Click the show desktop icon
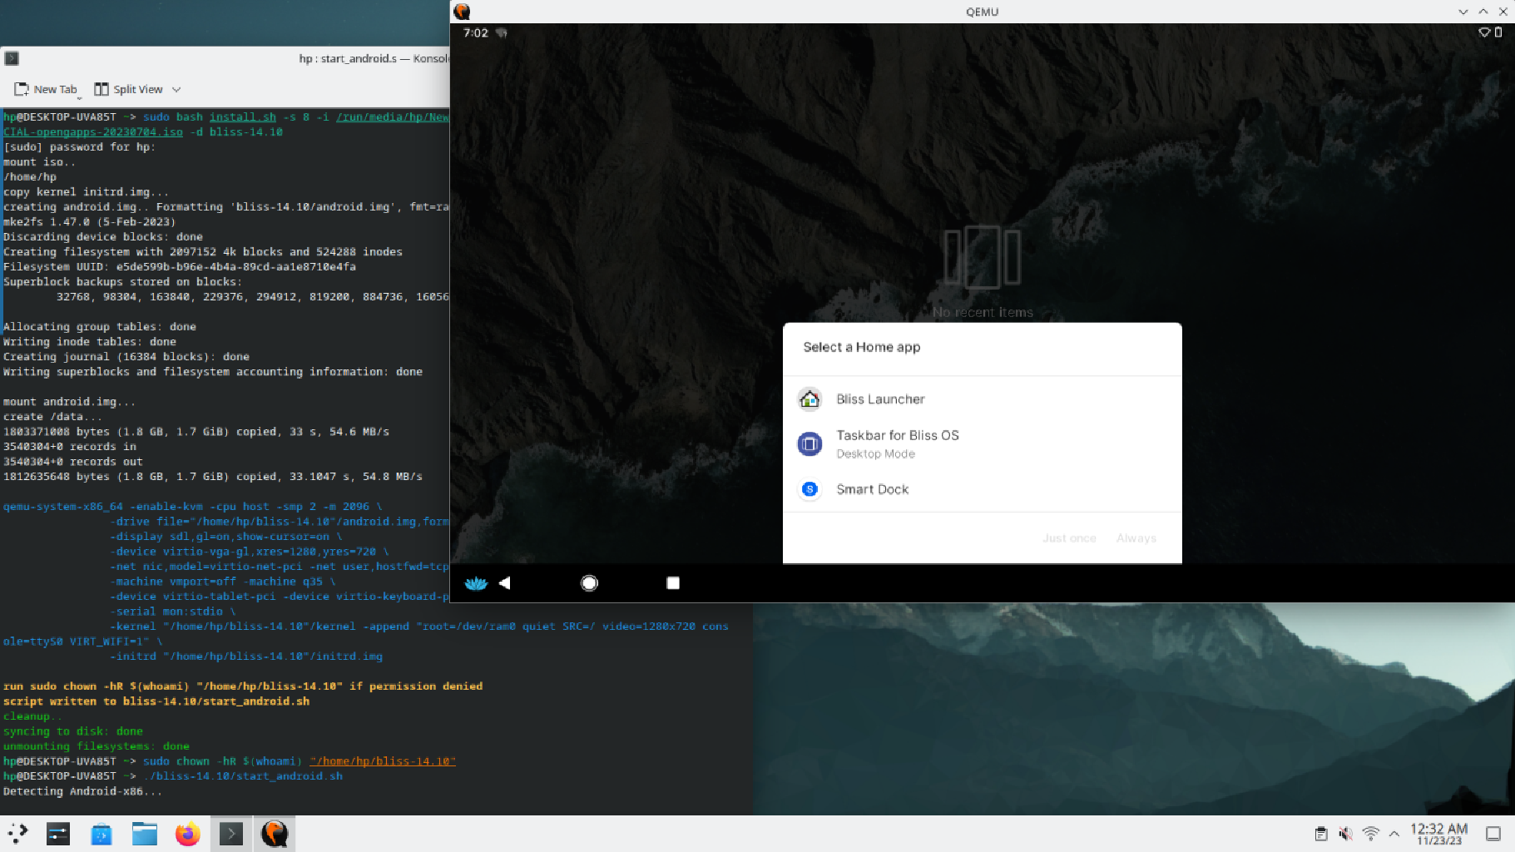This screenshot has height=852, width=1515. click(1493, 834)
